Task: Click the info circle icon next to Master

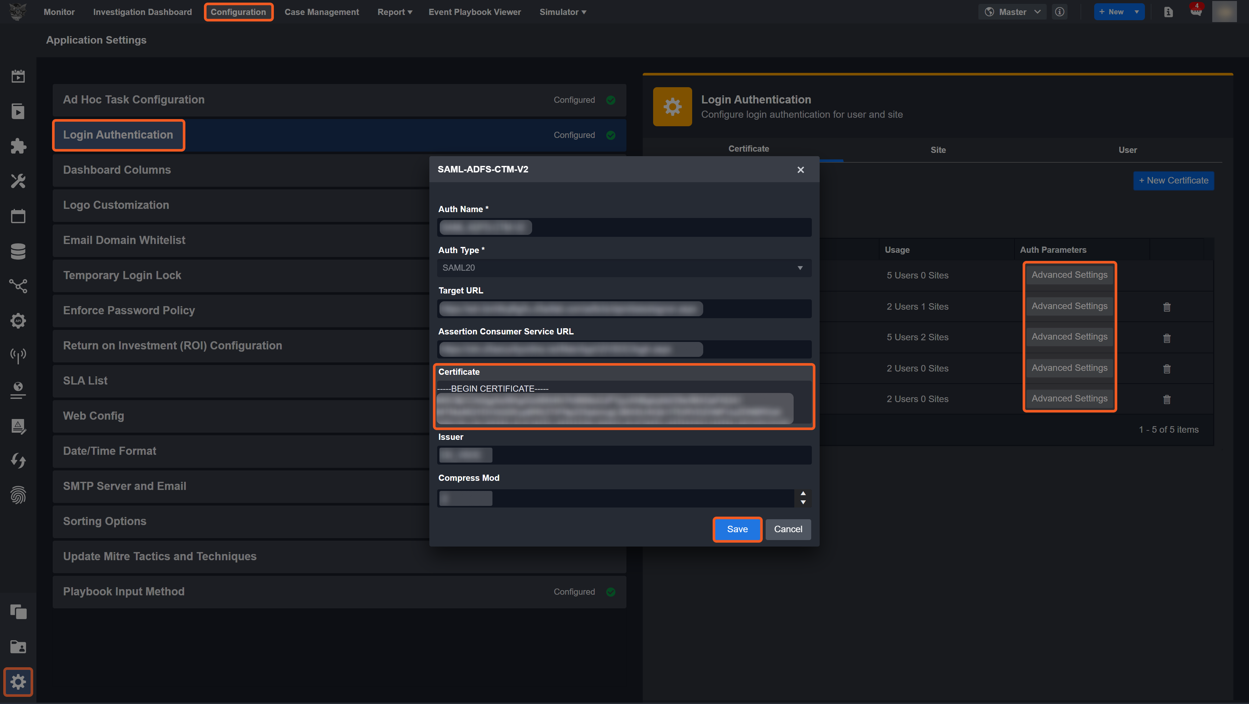Action: pos(1059,12)
